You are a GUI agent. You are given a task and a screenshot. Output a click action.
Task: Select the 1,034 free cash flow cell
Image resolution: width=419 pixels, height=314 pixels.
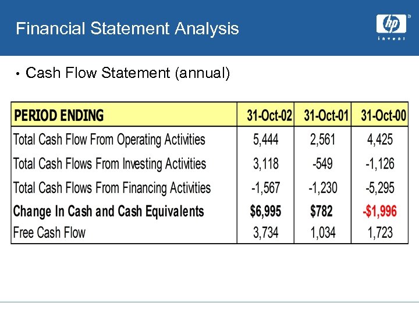point(323,233)
